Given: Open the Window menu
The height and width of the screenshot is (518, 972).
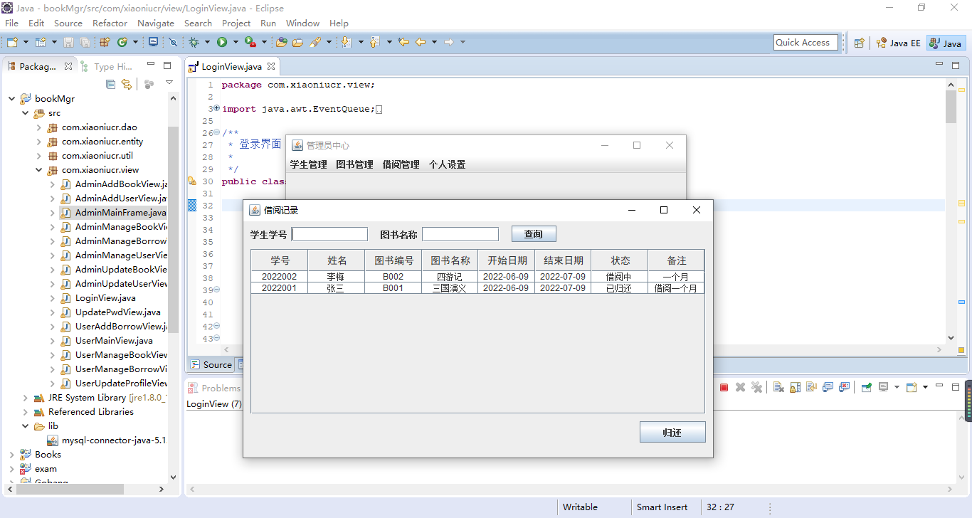Looking at the screenshot, I should coord(302,23).
